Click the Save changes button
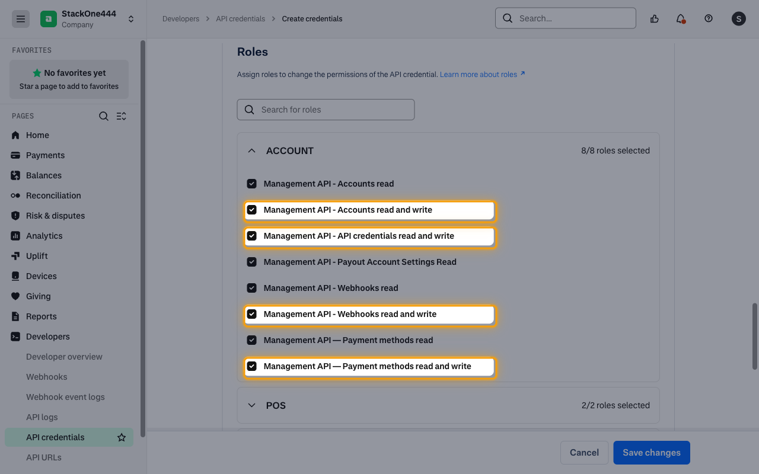759x474 pixels. pos(652,453)
